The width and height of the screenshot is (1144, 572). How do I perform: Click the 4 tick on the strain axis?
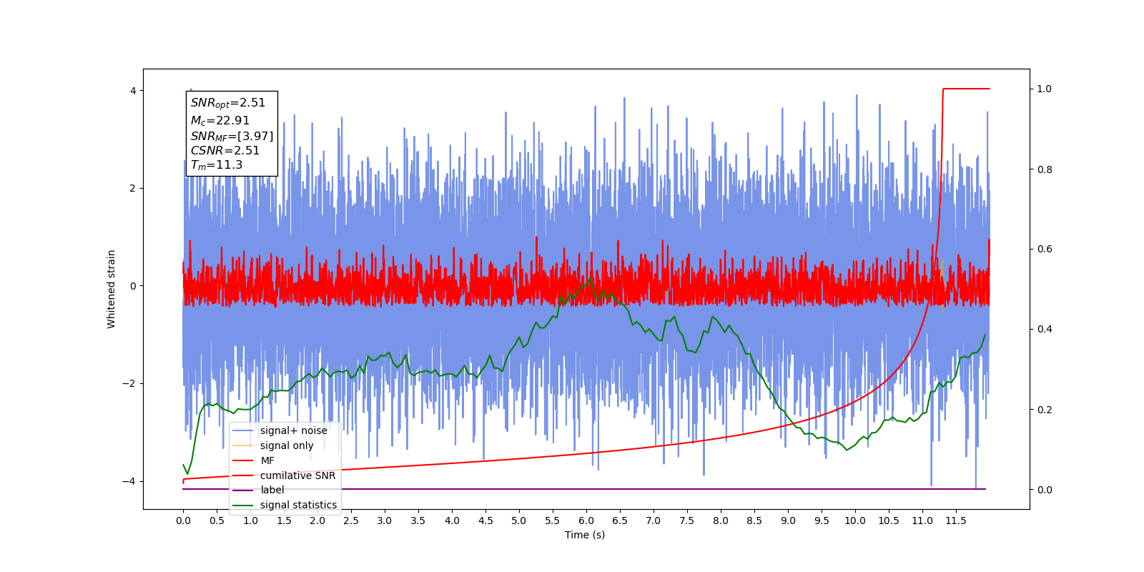click(133, 91)
